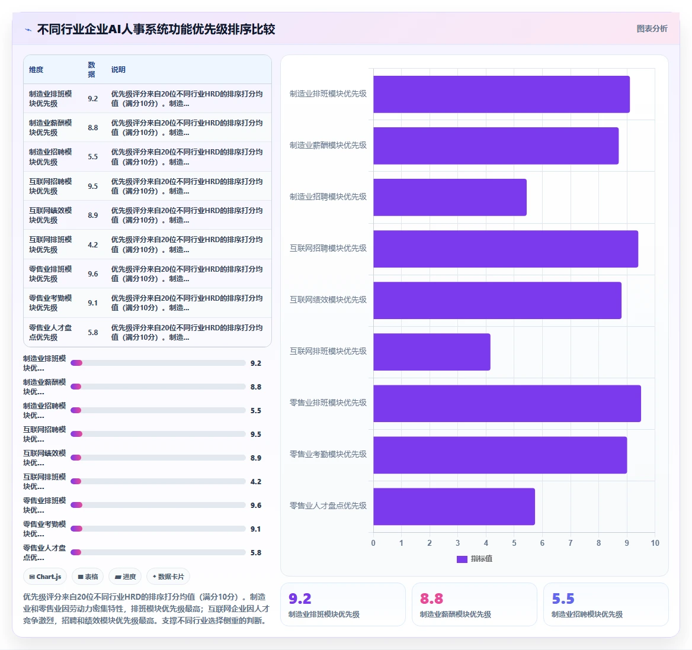Click value 4.2 in the table
The width and height of the screenshot is (692, 650).
point(92,244)
